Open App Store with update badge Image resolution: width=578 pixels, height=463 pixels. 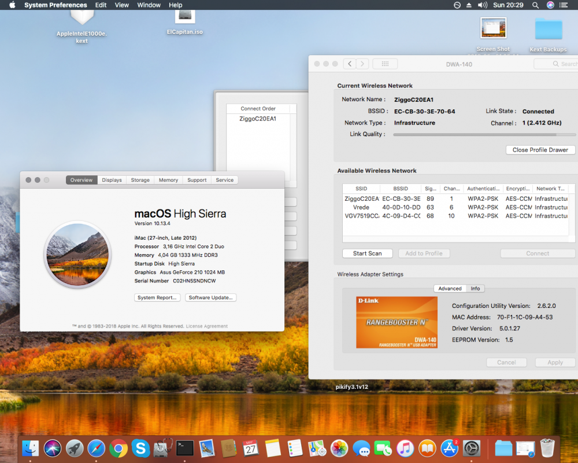coord(449,449)
